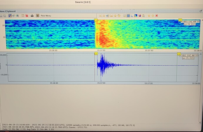Close the spectrogram panel with its x
Image resolution: width=203 pixels, height=132 pixels.
[202, 20]
